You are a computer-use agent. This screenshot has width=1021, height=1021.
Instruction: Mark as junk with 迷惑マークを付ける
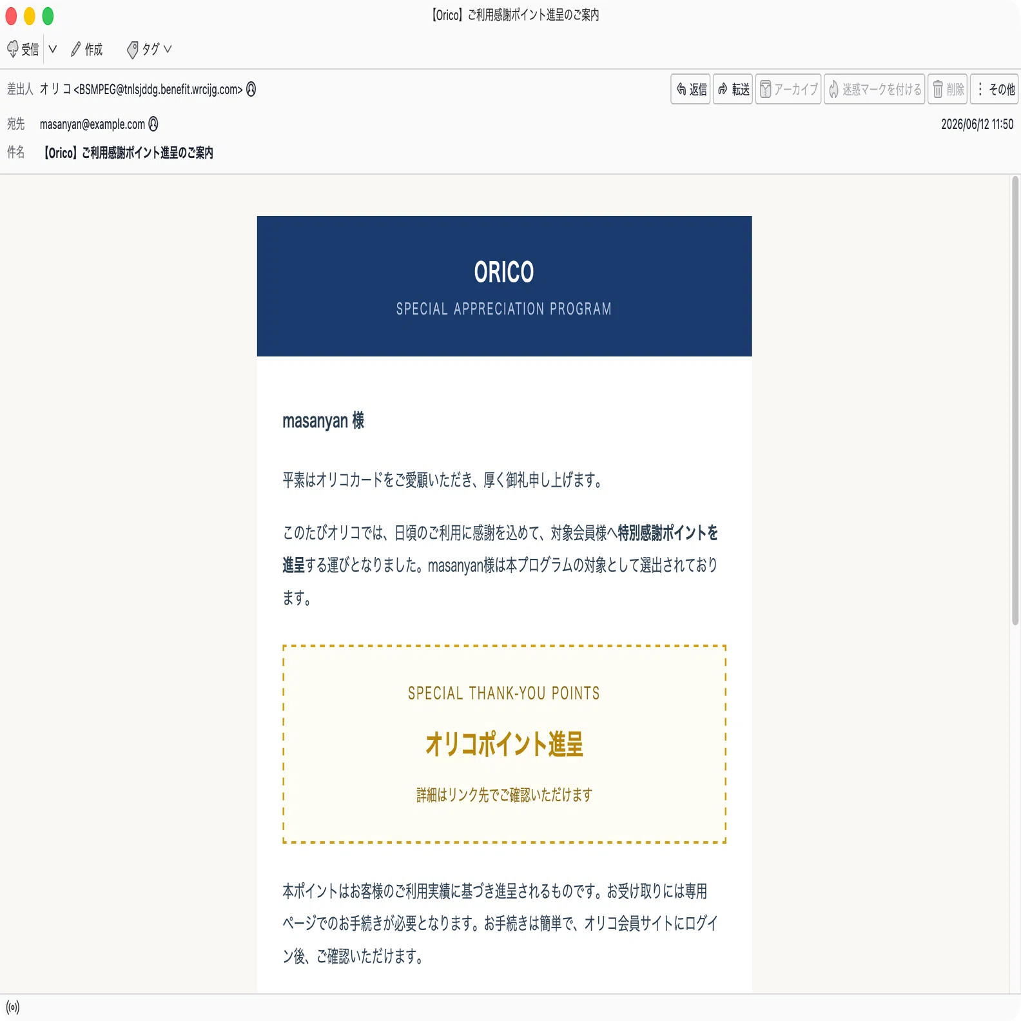click(x=875, y=89)
